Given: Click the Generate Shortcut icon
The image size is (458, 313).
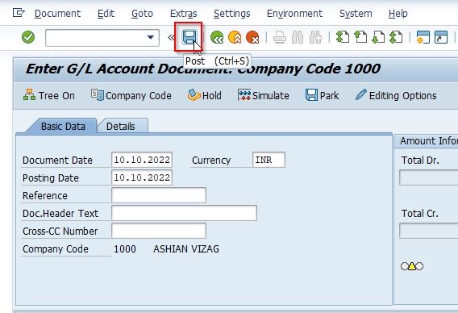Looking at the screenshot, I should (441, 37).
